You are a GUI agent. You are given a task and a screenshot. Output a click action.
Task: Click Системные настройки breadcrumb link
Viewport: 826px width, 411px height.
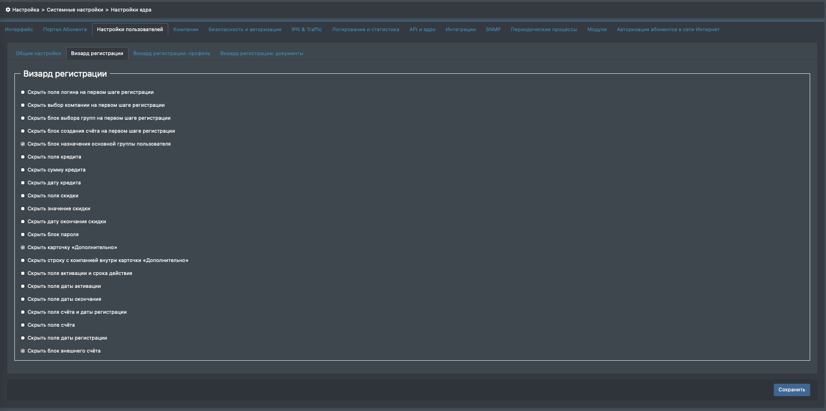click(75, 10)
